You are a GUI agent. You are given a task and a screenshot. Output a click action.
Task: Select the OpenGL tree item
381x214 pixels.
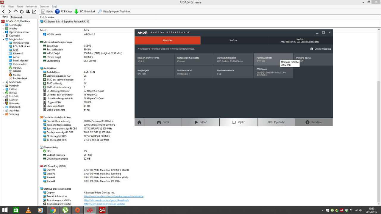coord(17,68)
